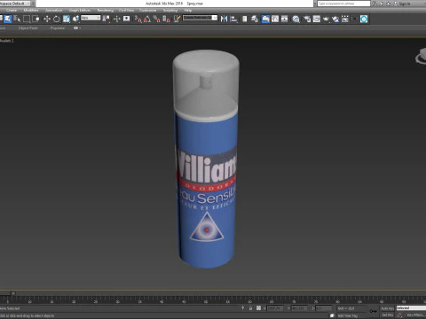Viewport: 426px width, 319px height.
Task: Toggle Angle Snap button
Action: pyautogui.click(x=147, y=19)
